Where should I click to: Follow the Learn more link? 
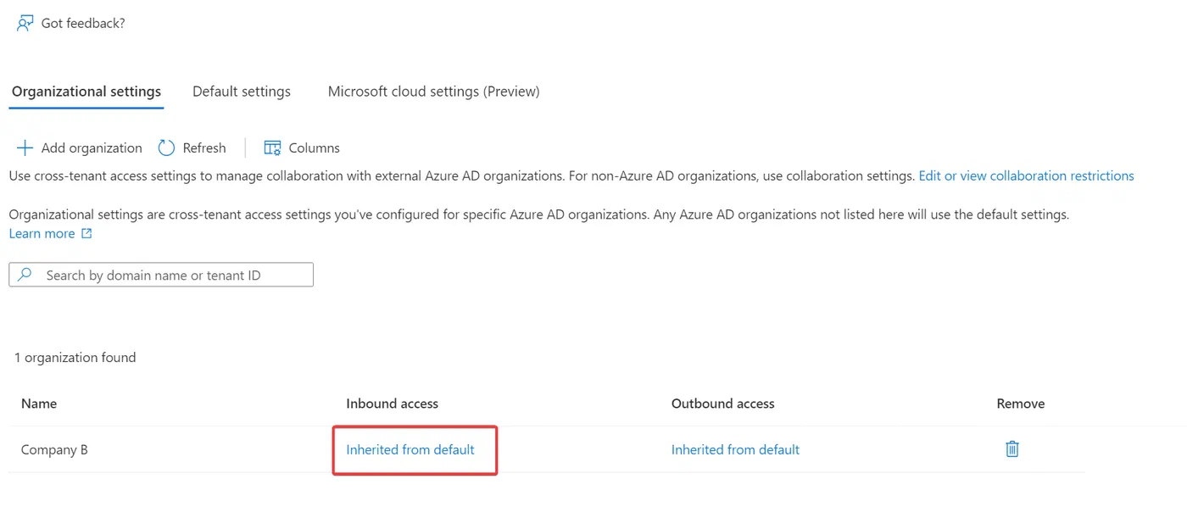tap(42, 233)
